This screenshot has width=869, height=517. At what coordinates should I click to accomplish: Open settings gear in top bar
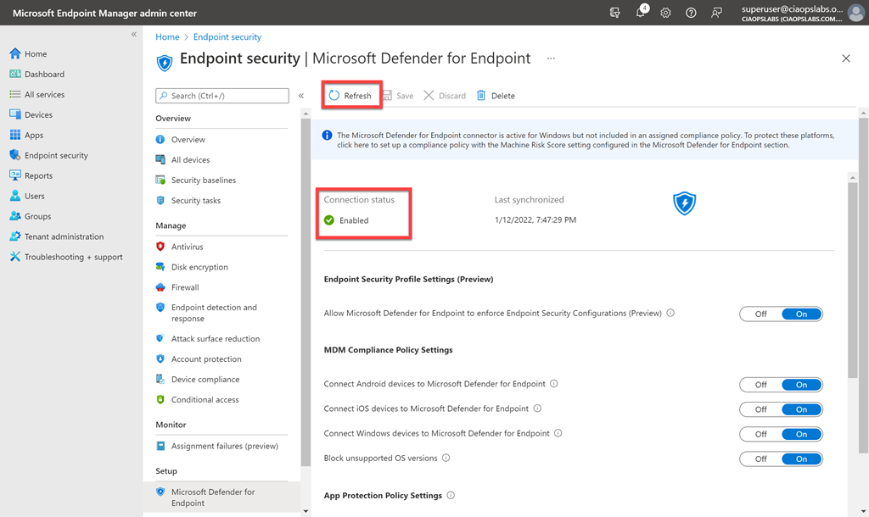(x=665, y=13)
